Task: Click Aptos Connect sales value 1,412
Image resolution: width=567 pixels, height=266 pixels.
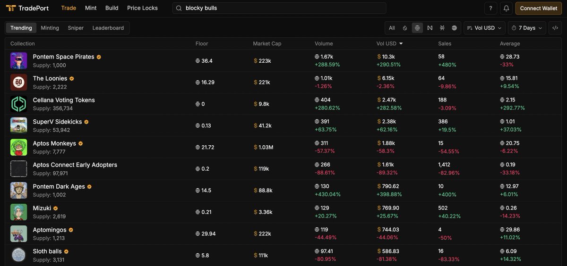Action: point(445,165)
